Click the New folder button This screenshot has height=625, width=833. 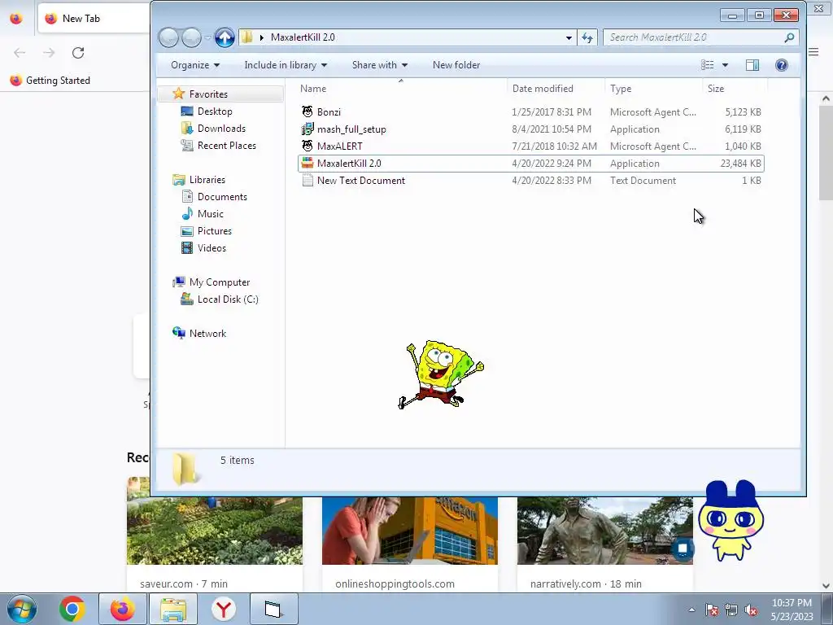coord(456,65)
